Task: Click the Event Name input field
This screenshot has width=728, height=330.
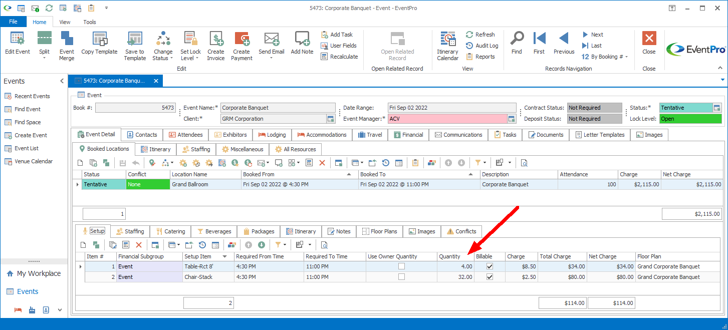Action: point(278,108)
